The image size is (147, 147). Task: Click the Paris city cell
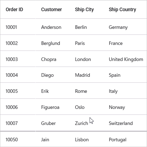coord(86,43)
